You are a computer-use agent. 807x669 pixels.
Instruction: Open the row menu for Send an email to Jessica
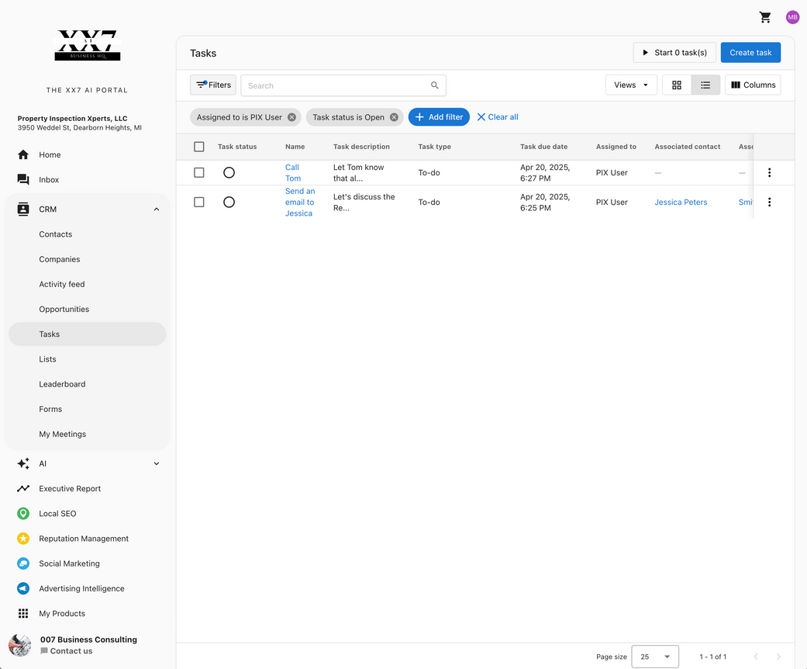770,202
